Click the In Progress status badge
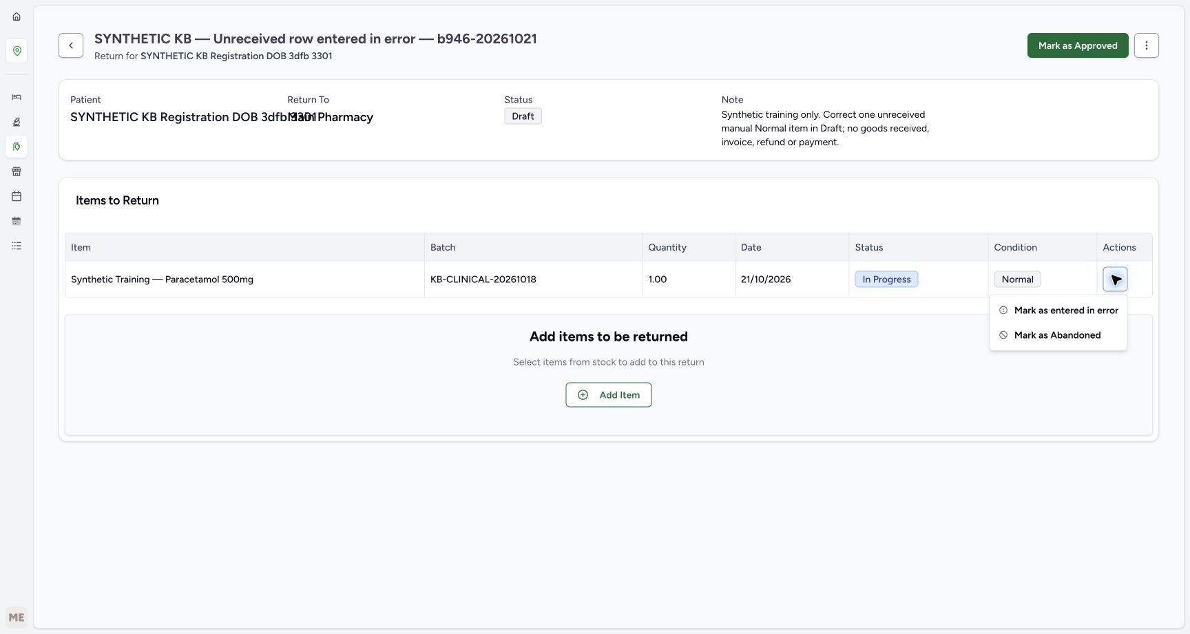Screen dimensions: 1190x634 (886, 279)
